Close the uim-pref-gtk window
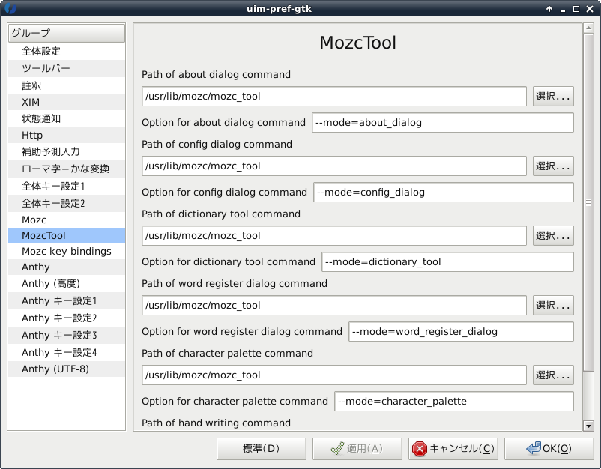 (590, 9)
